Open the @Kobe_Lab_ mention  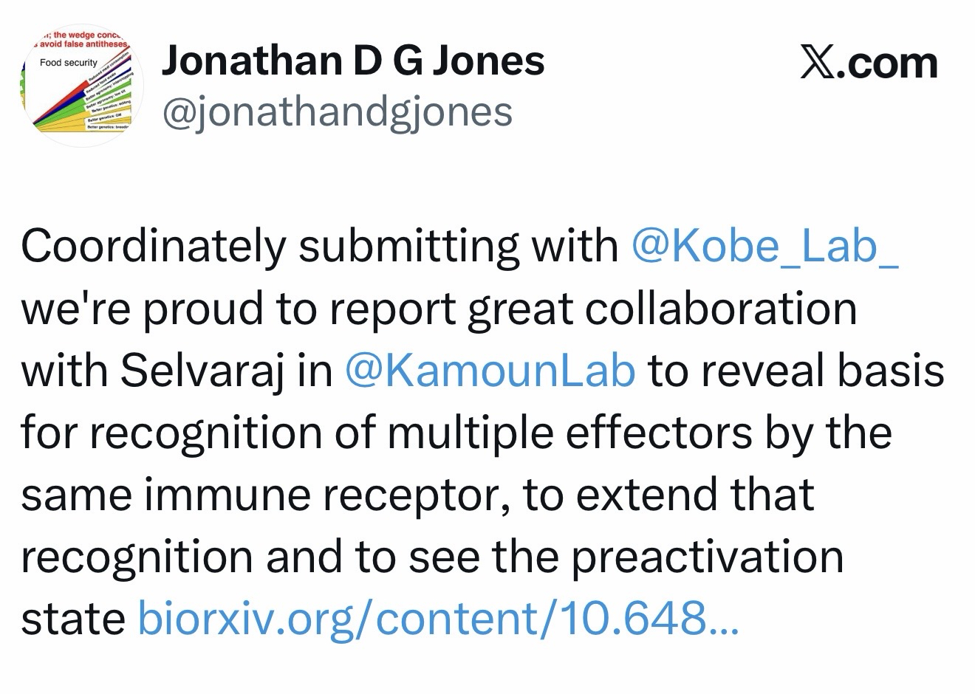coord(765,246)
